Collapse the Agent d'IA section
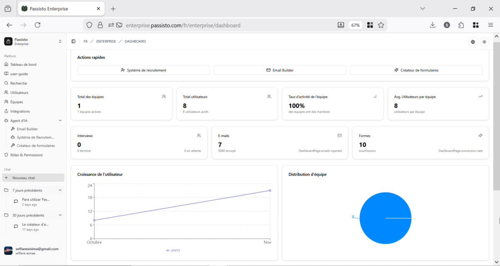This screenshot has width=500, height=266. click(60, 121)
